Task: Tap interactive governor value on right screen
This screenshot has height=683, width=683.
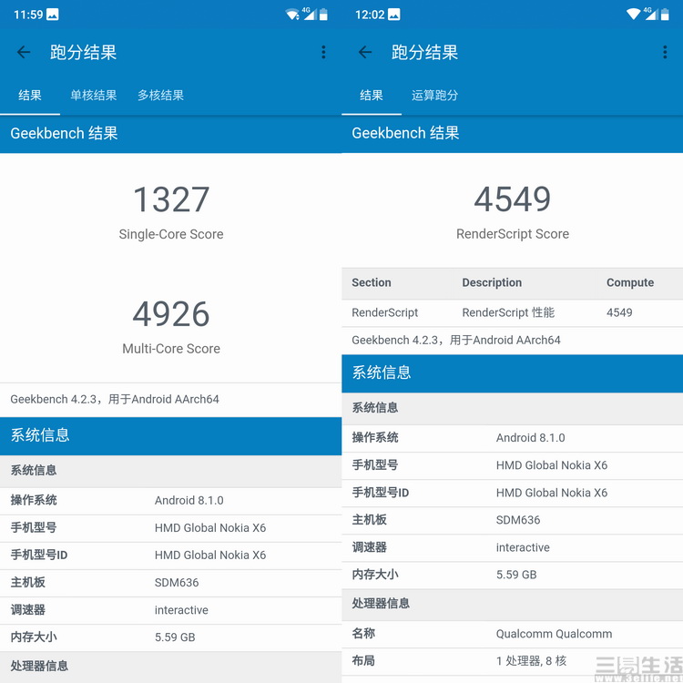Action: (x=523, y=547)
